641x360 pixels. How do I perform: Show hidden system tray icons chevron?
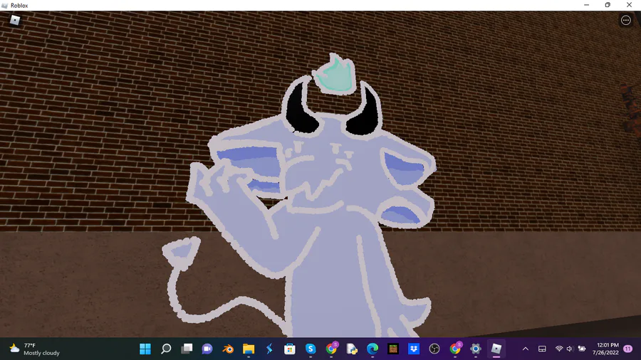click(x=526, y=349)
